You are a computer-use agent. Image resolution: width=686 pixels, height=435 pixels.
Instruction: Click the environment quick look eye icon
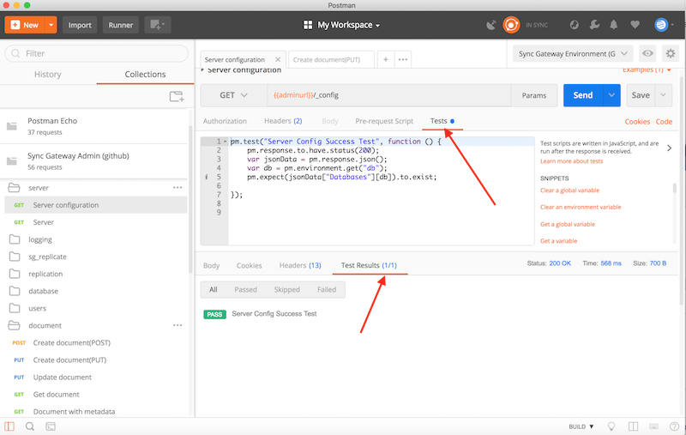click(x=647, y=54)
